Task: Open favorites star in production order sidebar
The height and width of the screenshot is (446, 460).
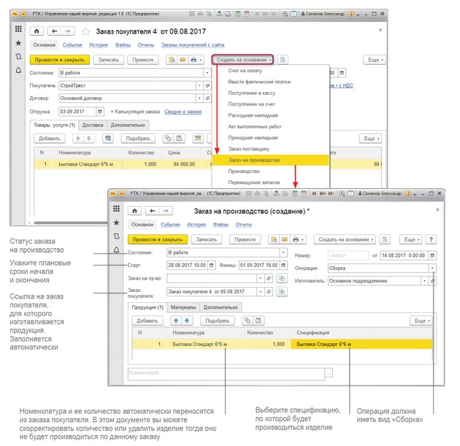Action: point(117,223)
